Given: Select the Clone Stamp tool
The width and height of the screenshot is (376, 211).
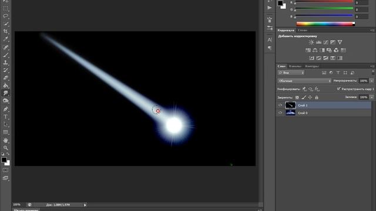Looking at the screenshot, I should [x=5, y=63].
